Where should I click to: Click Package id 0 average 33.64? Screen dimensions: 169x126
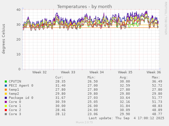point(125,98)
